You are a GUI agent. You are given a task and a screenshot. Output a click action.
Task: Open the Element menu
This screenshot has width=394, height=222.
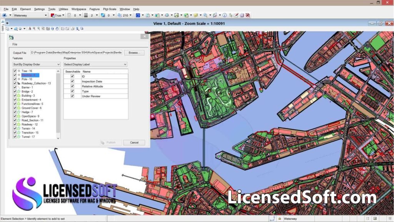pyautogui.click(x=25, y=9)
